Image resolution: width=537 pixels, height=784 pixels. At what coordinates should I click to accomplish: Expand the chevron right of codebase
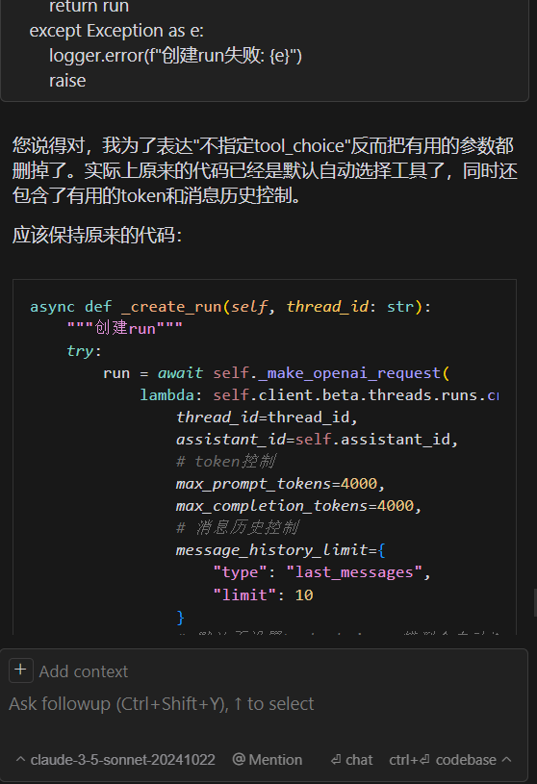coord(506,760)
